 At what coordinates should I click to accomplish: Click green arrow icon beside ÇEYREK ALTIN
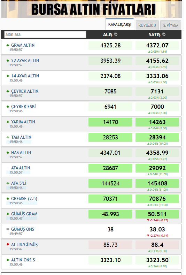click(8, 91)
